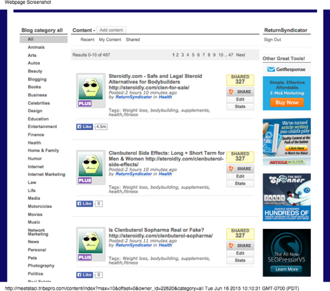View Stats for the Steroidly.com Safe and Legal post

tap(240, 107)
